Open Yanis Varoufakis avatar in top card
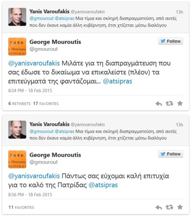This screenshot has width=191, height=217. 17,17
